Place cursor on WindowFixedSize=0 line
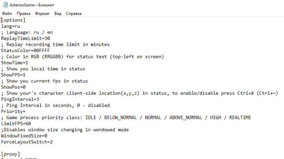 click(24, 136)
